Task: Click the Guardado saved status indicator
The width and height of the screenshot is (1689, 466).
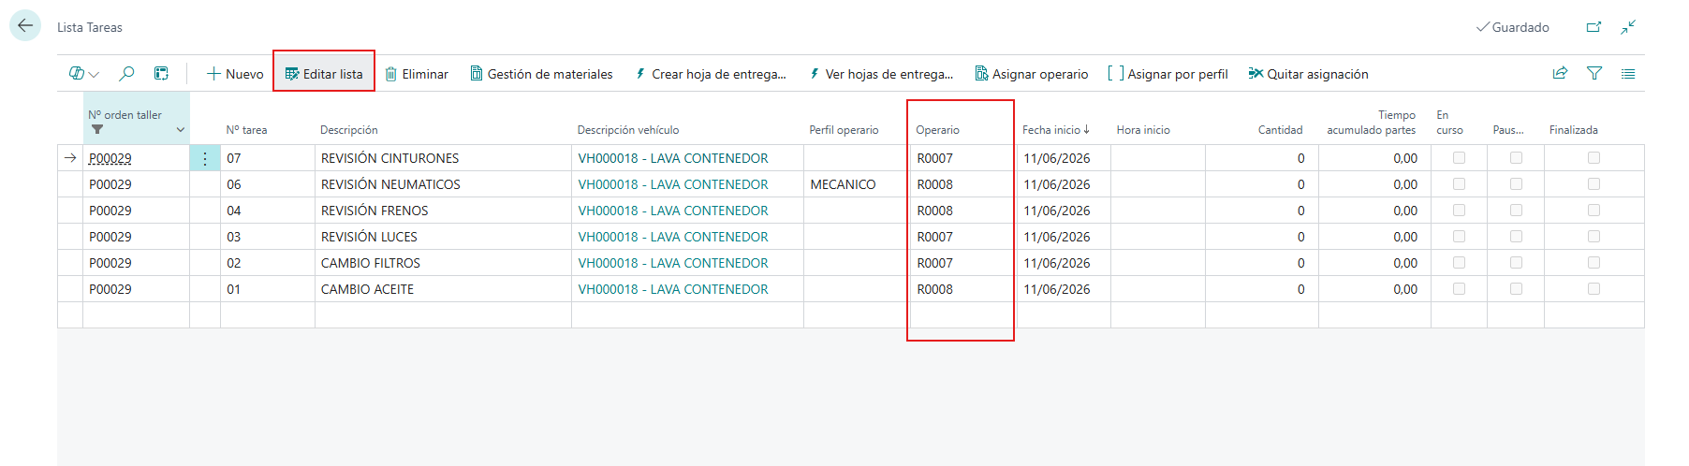Action: tap(1512, 27)
